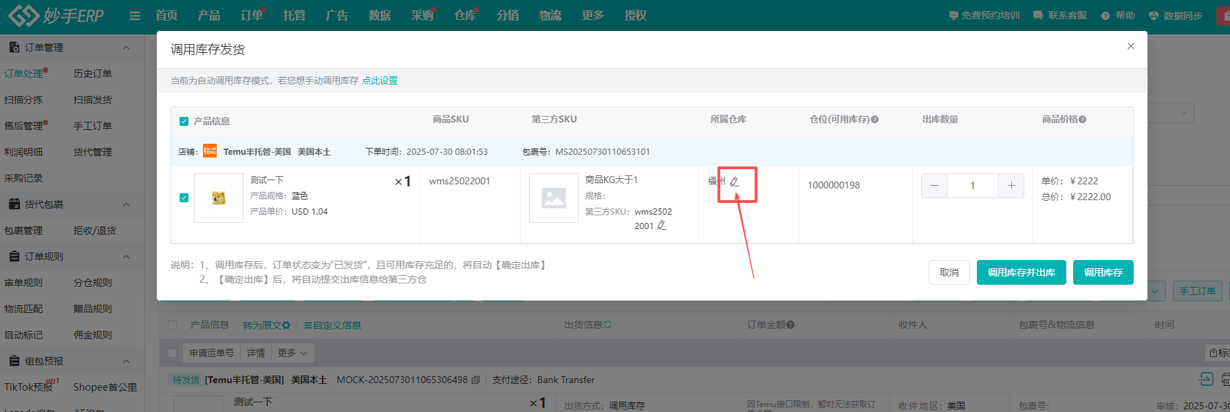This screenshot has width=1230, height=412.
Task: Open 产品 in top navigation
Action: 209,15
